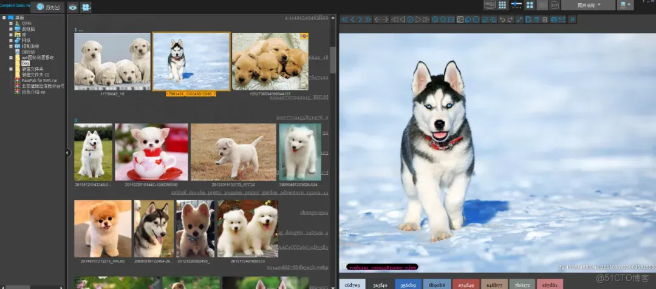Click the pink filename label on preview image
The height and width of the screenshot is (289, 656).
tap(382, 267)
